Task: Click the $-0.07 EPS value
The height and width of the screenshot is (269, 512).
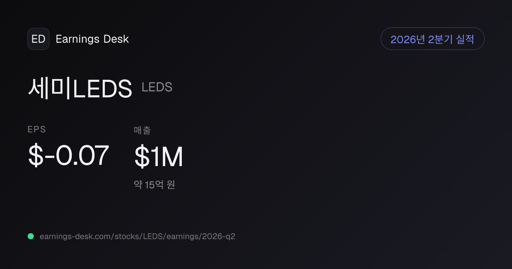Action: 68,156
